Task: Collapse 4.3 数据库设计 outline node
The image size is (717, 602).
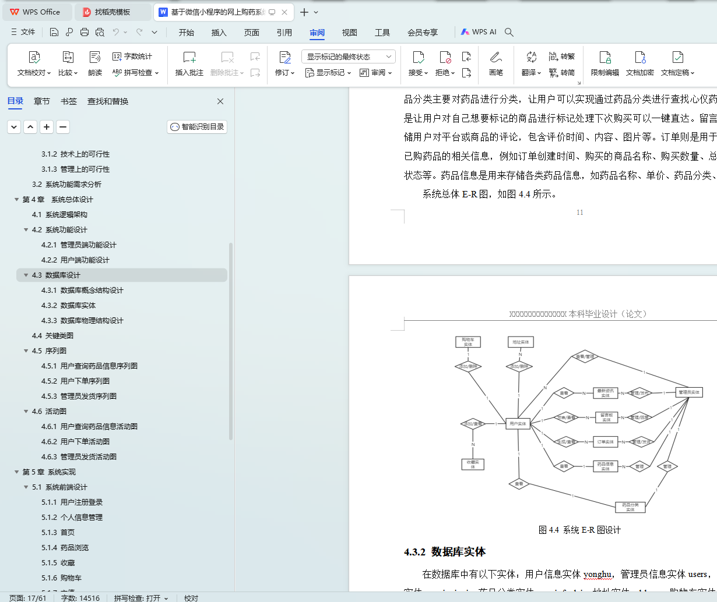Action: (x=26, y=275)
